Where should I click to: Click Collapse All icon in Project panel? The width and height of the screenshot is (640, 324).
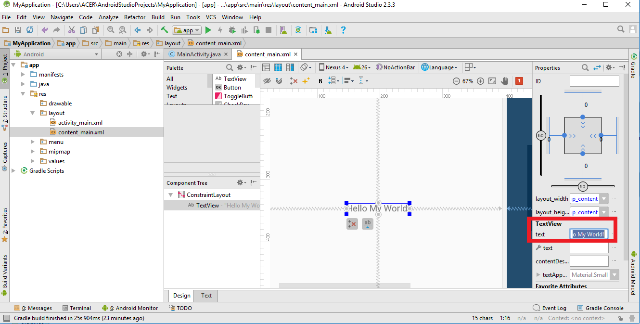tap(129, 54)
